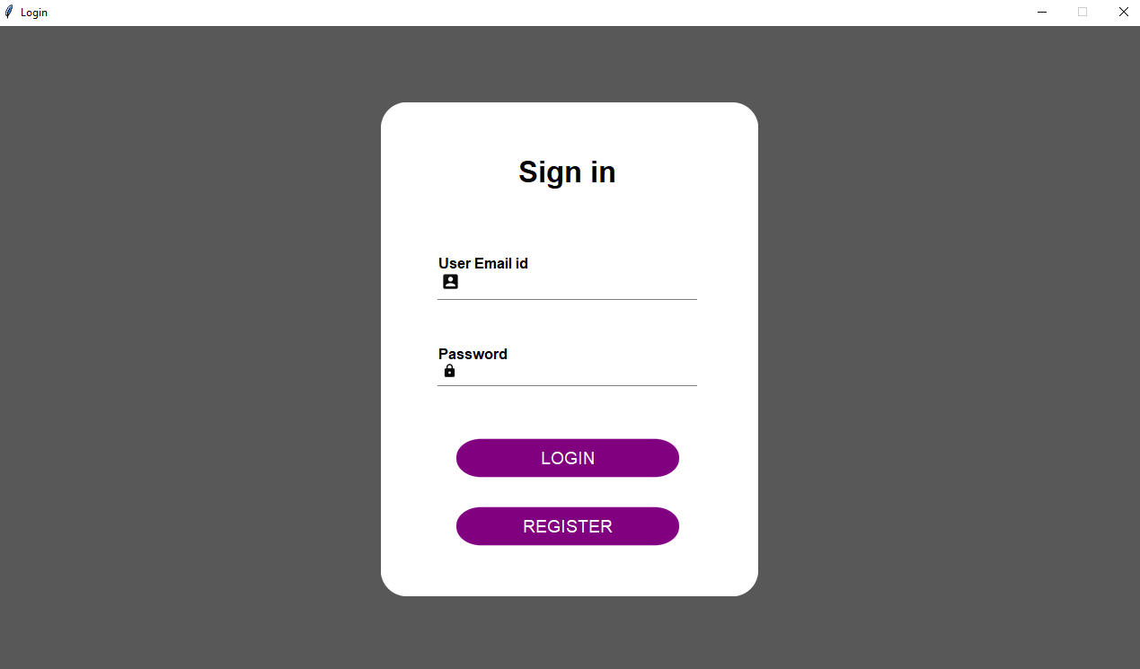Click the Password label text
The image size is (1140, 669).
[473, 354]
